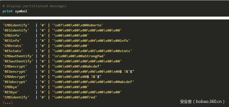
Task: Click the 'RESauthentify' label
Action: [x=18, y=62]
